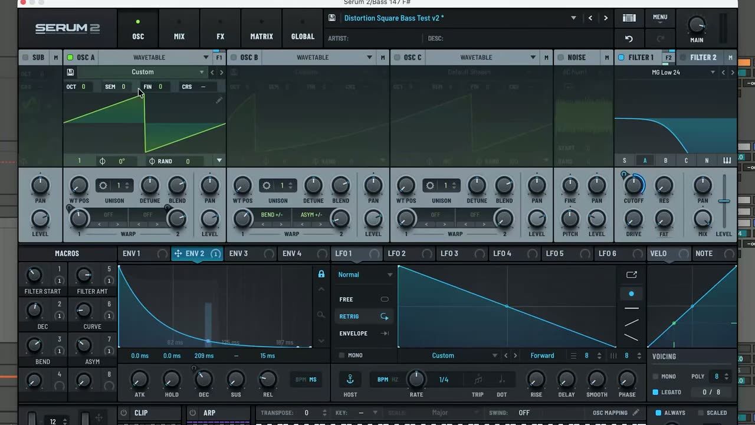Redo the last undone change
The height and width of the screenshot is (425, 755).
click(x=660, y=39)
